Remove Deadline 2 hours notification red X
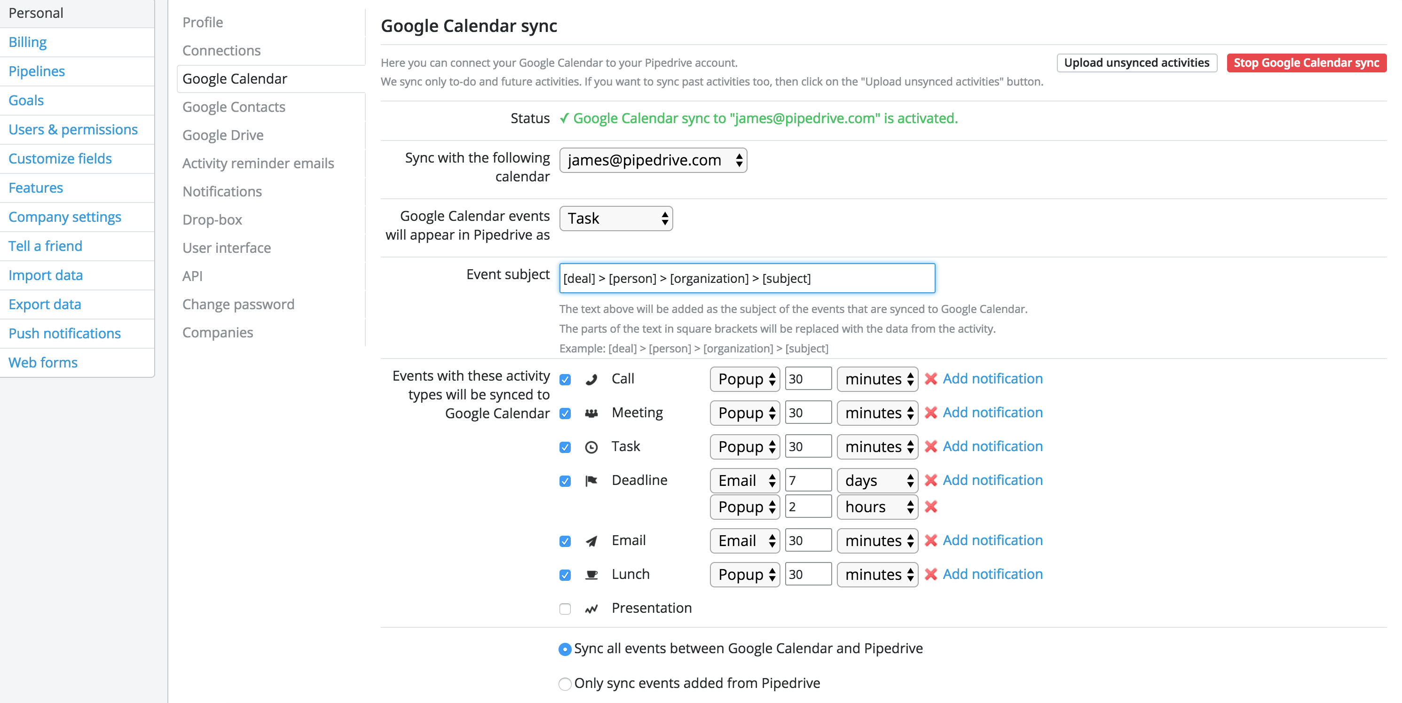Image resolution: width=1402 pixels, height=703 pixels. (931, 507)
